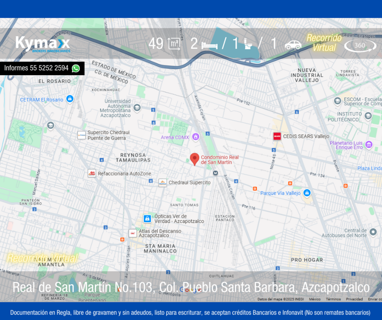Click the Google logo on the map

tap(190, 290)
